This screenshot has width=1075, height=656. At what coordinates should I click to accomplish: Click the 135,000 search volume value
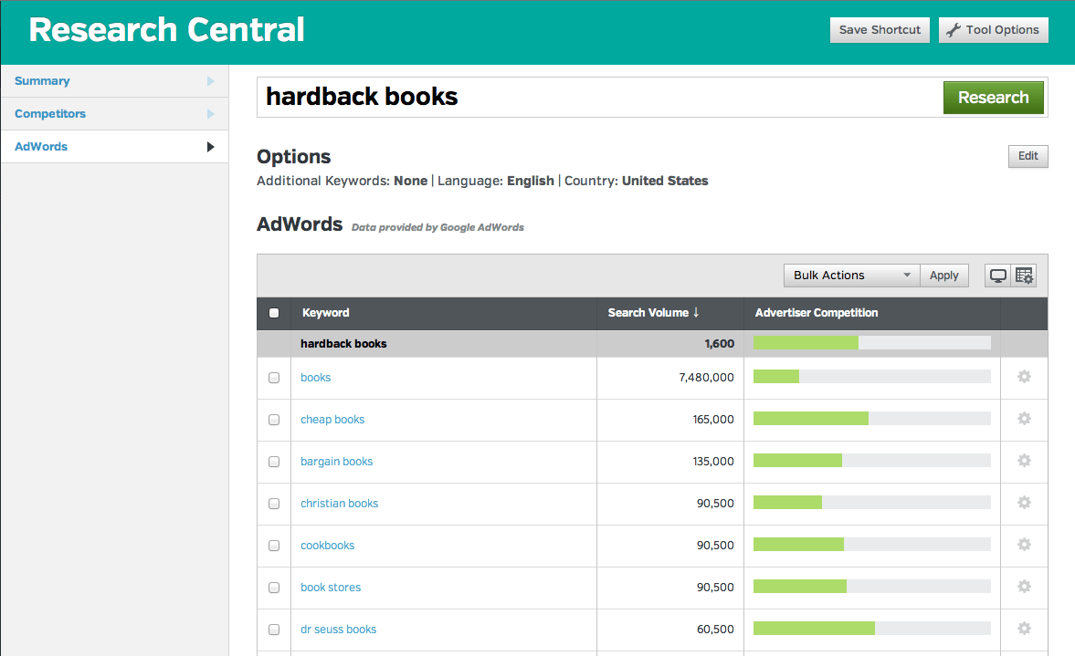pos(713,462)
